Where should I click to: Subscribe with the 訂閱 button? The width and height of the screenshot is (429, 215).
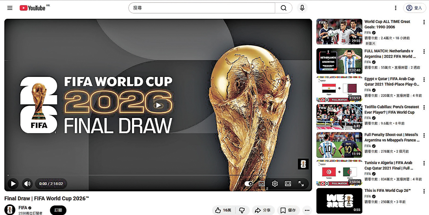58,210
